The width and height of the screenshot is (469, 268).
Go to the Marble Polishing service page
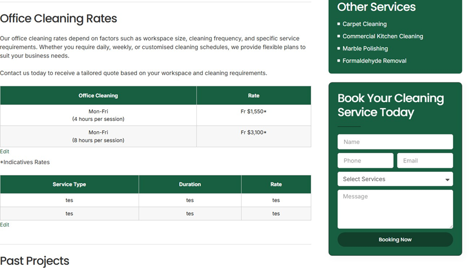click(x=365, y=48)
